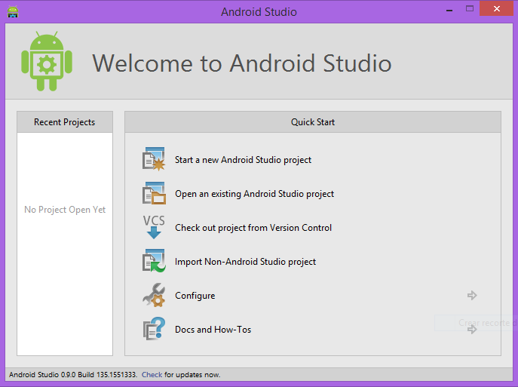Click the Quick Start header
Viewport: 518px width, 387px height.
point(312,122)
